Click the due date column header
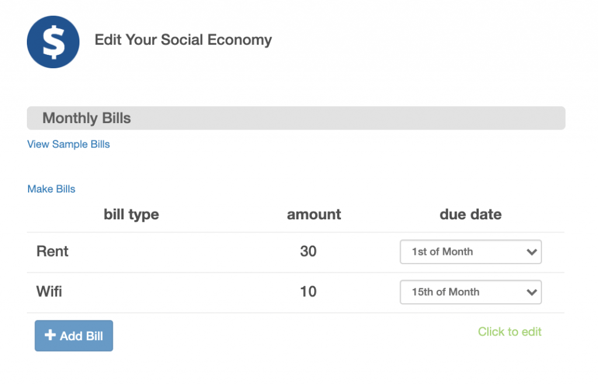 (471, 214)
